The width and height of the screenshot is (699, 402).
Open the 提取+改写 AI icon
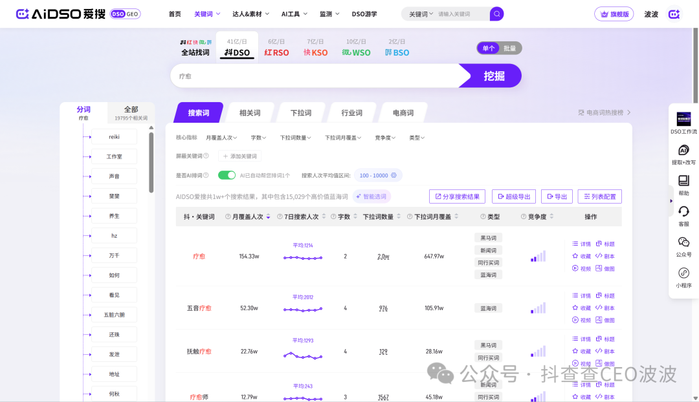683,150
